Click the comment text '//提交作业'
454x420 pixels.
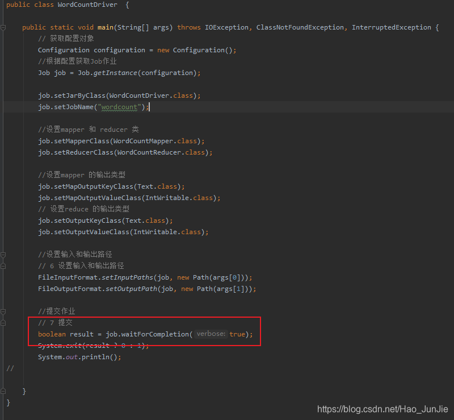point(56,311)
